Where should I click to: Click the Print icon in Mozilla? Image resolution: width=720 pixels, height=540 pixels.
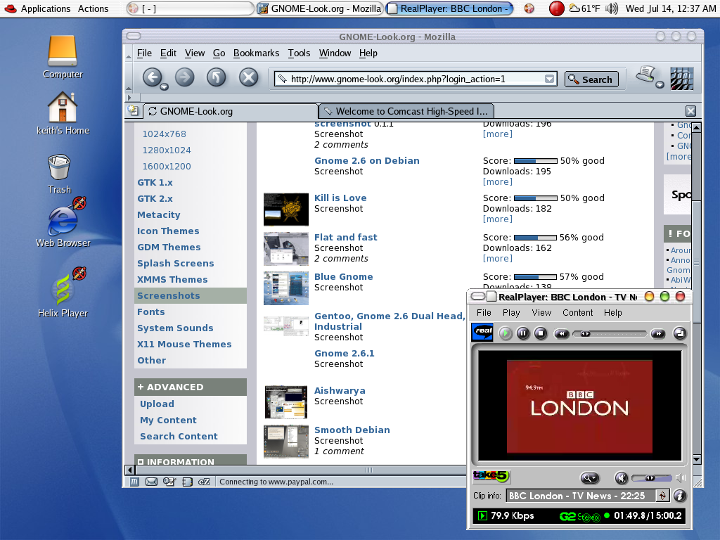click(645, 75)
